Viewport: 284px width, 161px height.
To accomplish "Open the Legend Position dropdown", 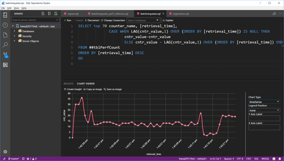I will pyautogui.click(x=264, y=110).
